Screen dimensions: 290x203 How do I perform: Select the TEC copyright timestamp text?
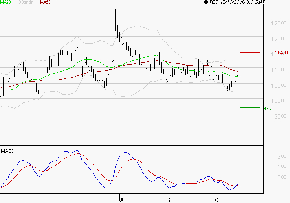coord(234,2)
